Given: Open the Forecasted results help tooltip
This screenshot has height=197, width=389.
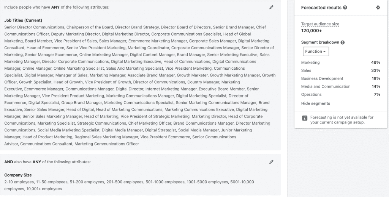Looking at the screenshot, I should tap(345, 8).
